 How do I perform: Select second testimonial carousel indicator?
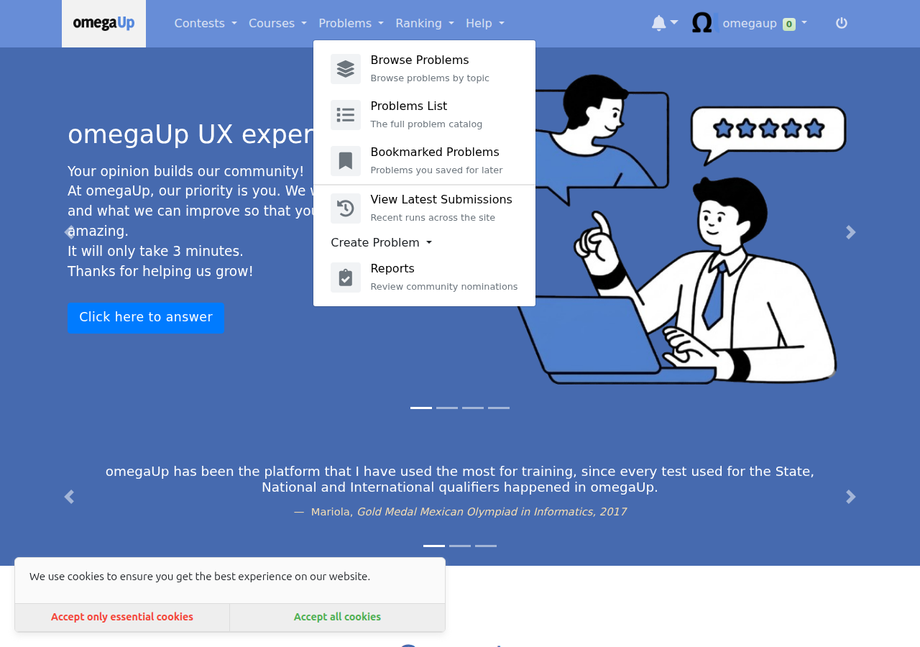point(460,546)
